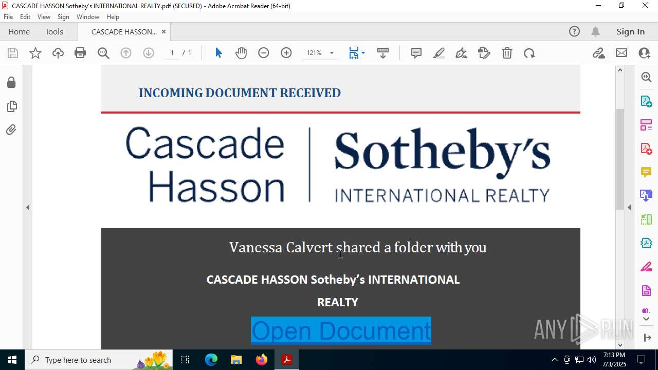Open the find text magnifier
Screen dimensions: 658x370
click(103, 53)
